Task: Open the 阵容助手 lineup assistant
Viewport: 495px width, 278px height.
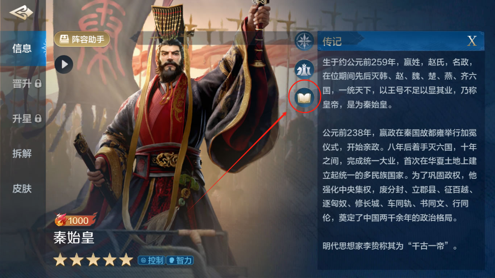Action: (x=82, y=39)
